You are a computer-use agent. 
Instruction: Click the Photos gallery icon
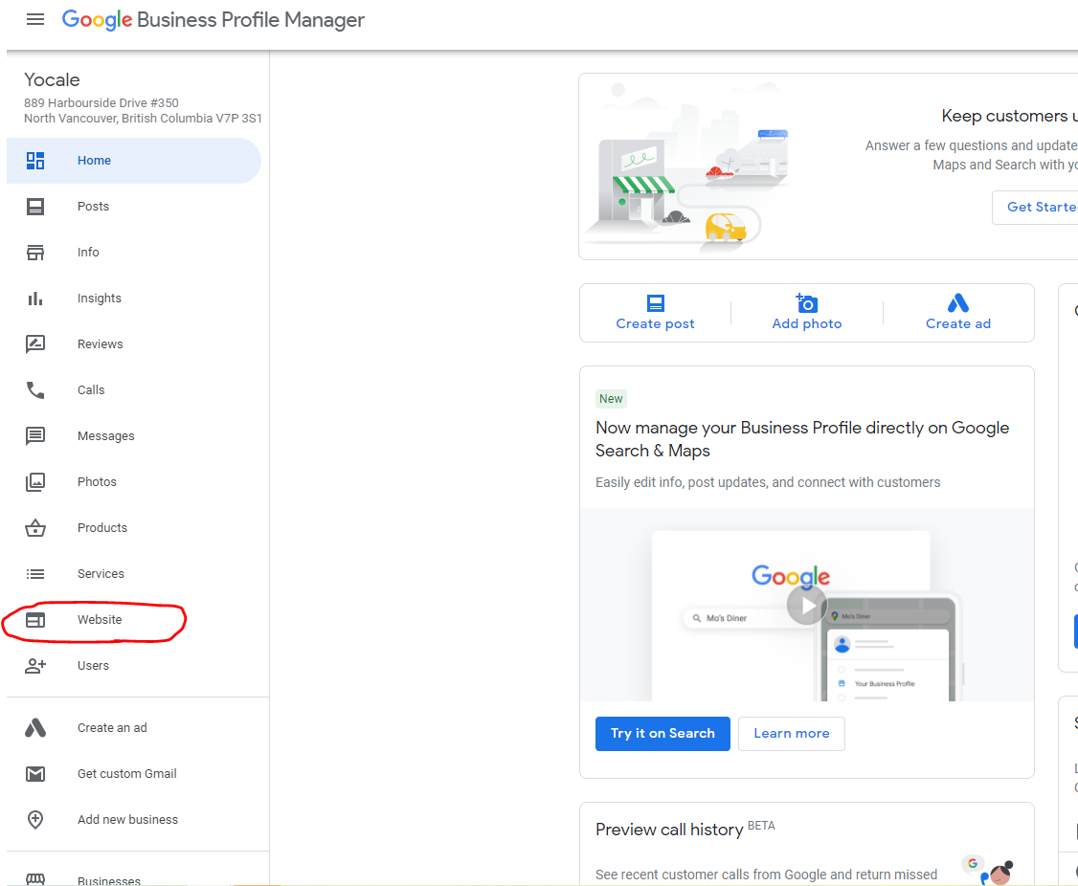click(x=35, y=482)
